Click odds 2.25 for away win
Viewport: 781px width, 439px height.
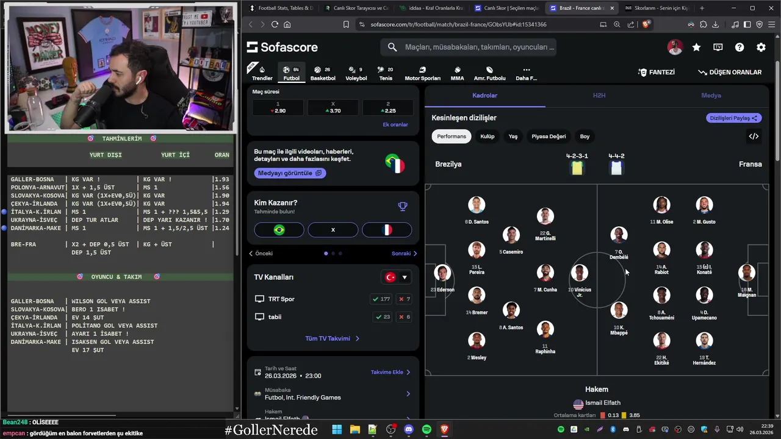(x=387, y=108)
